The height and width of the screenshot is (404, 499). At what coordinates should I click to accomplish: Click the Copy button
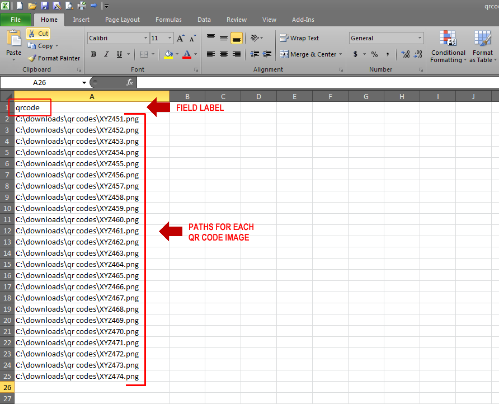[41, 46]
